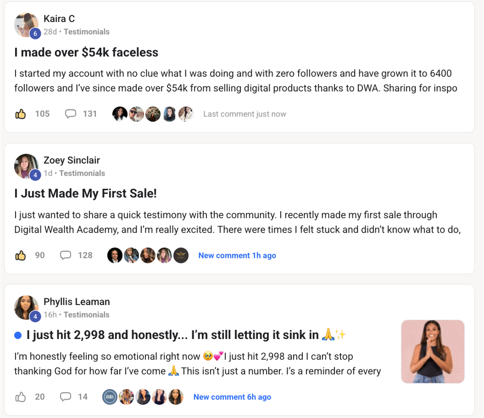Open comment bubble on Zoey Sinclair's post

click(65, 256)
